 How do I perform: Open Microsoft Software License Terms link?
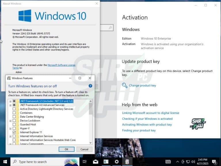point(61,65)
